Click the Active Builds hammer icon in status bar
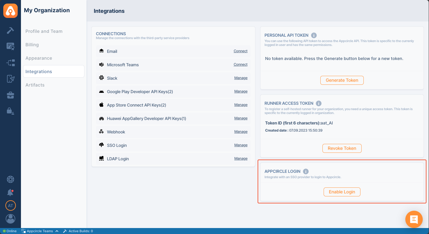This screenshot has height=234, width=429. 65,231
